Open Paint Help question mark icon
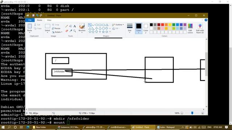232x130 pixels. (206, 20)
